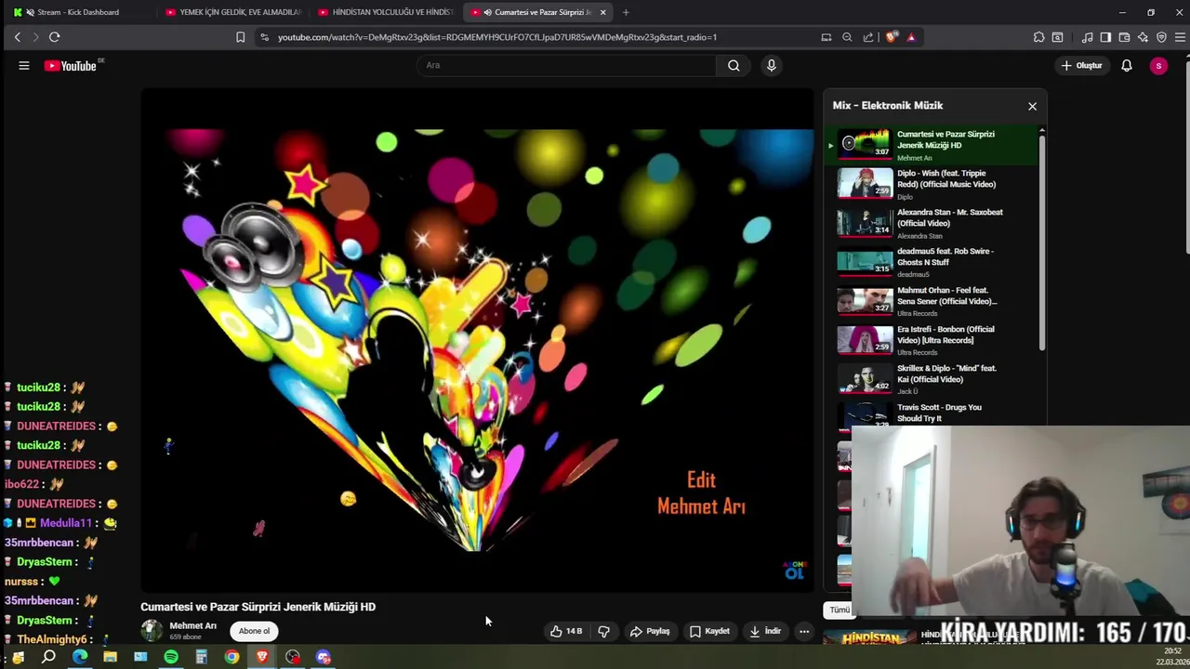Screen dimensions: 1190x669
Task: Open YouTube notifications bell
Action: (1127, 65)
